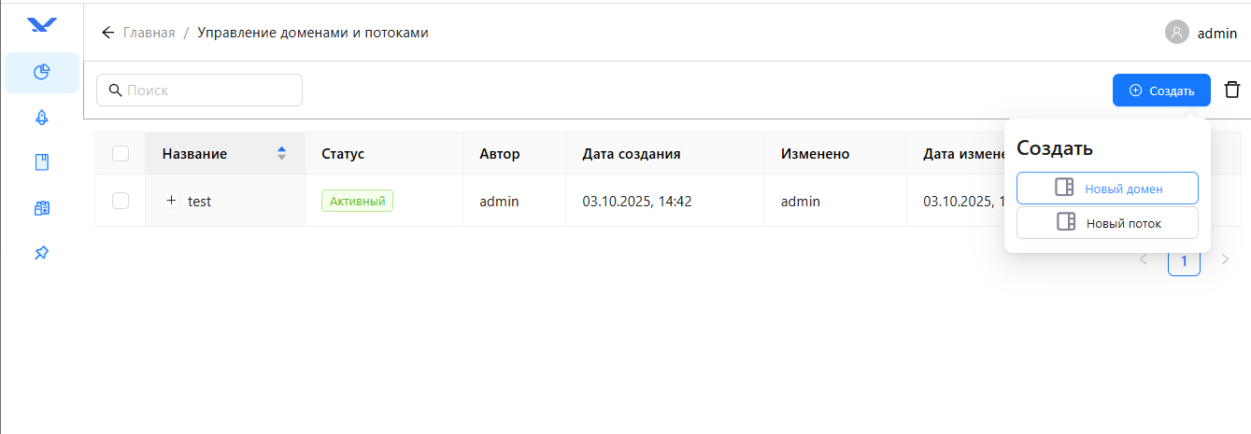Expand the test row with plus icon
Screen dimensions: 1251x434
[x=171, y=201]
